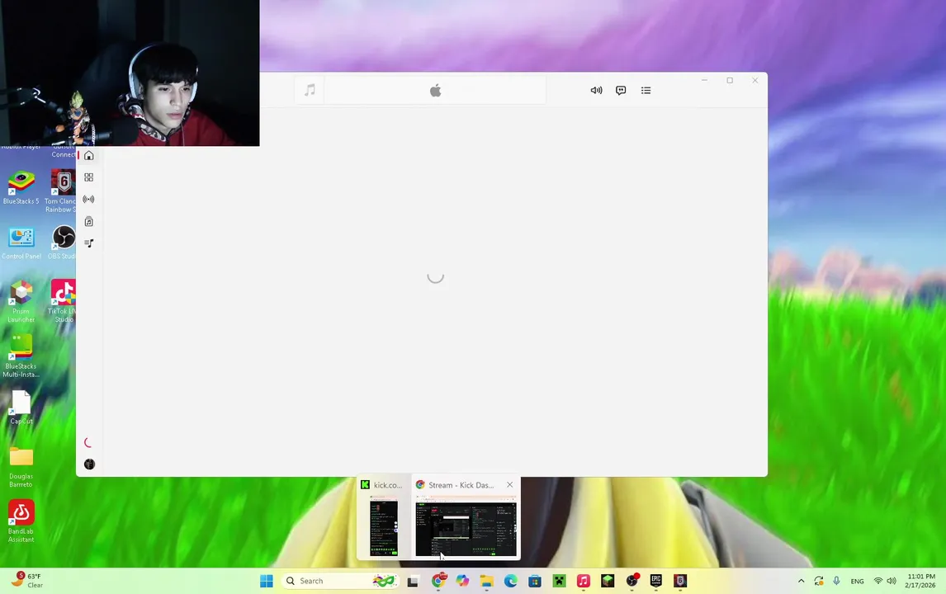Image resolution: width=946 pixels, height=594 pixels.
Task: Click the Apple logo now-playing display
Action: click(x=436, y=91)
